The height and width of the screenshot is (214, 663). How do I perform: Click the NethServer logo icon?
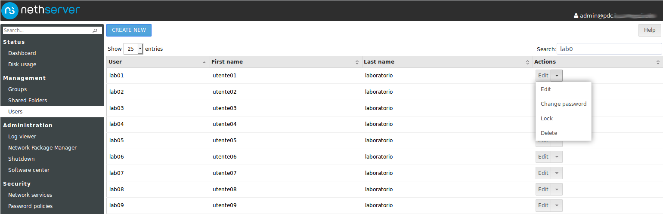[x=10, y=10]
